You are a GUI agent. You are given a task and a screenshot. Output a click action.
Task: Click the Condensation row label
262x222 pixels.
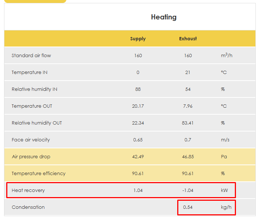28,207
